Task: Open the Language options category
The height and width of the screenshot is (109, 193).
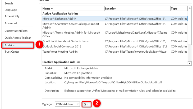Action: point(11,10)
